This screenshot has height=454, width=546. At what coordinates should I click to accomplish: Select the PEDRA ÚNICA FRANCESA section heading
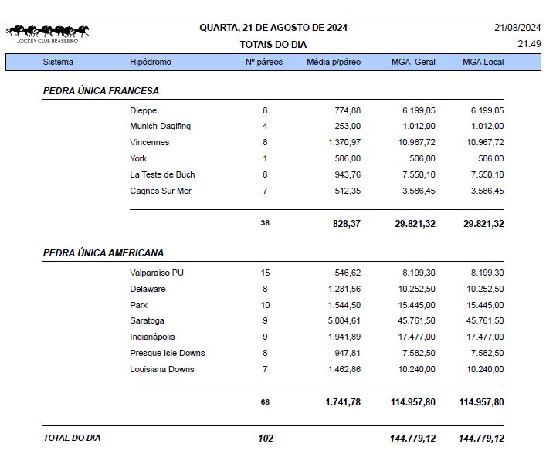pos(101,91)
